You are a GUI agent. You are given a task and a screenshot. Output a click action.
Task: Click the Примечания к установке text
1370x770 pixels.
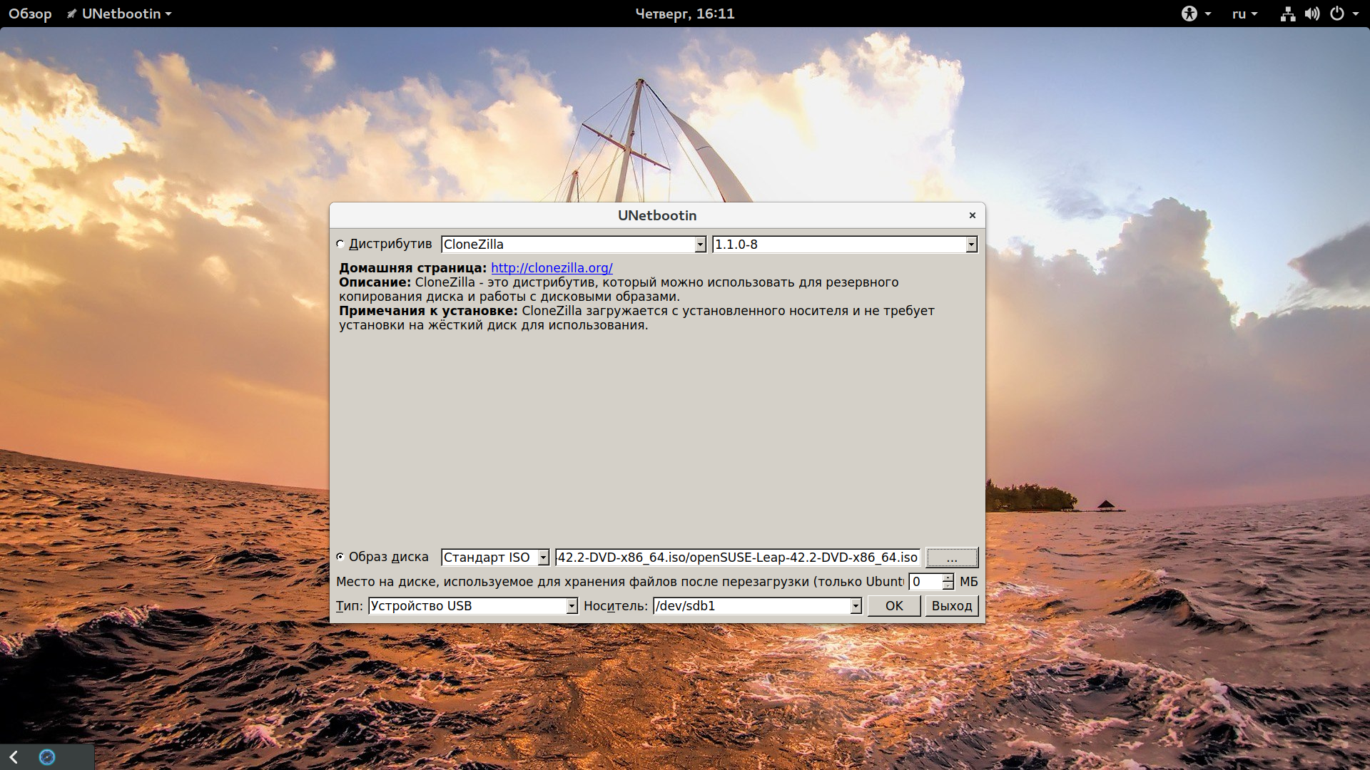[636, 318]
